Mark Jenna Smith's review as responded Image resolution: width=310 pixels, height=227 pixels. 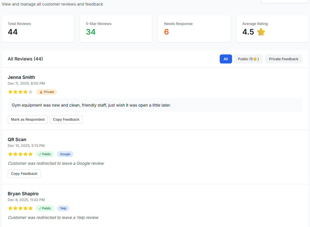tap(28, 119)
